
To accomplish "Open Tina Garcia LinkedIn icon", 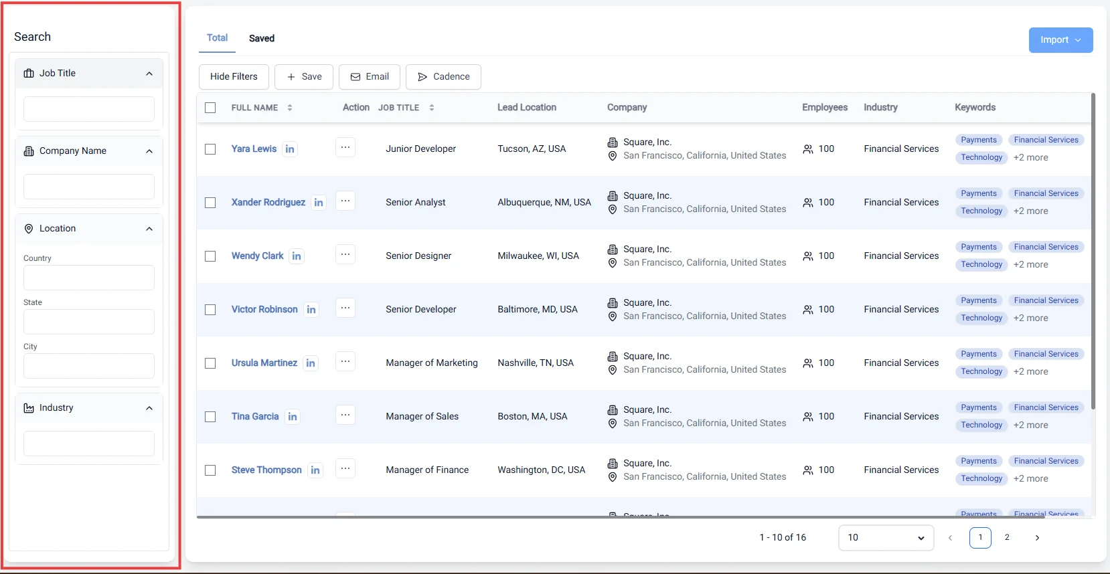I will [293, 417].
